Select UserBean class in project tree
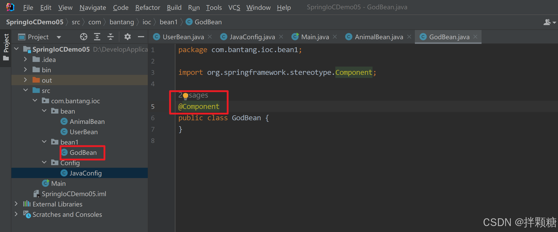Image resolution: width=558 pixels, height=232 pixels. click(x=79, y=132)
